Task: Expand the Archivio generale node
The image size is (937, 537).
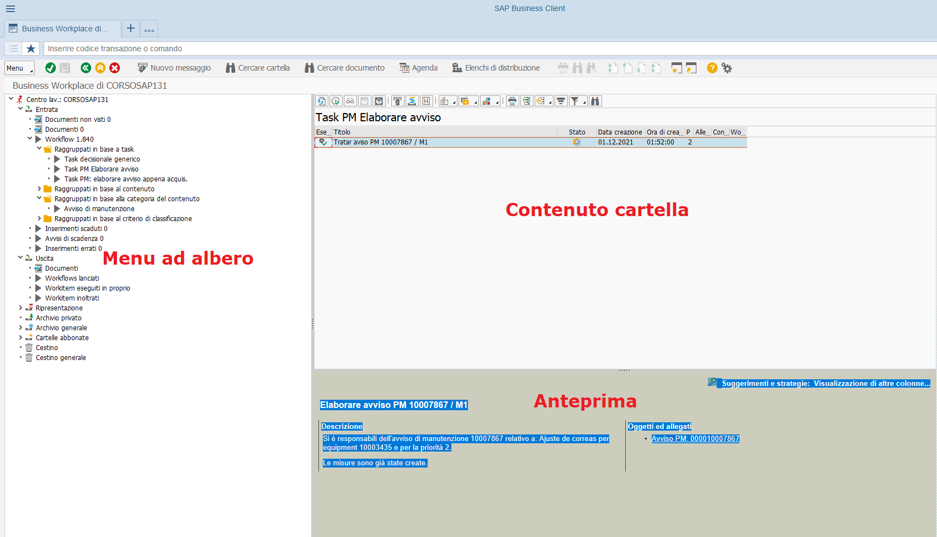Action: (20, 327)
